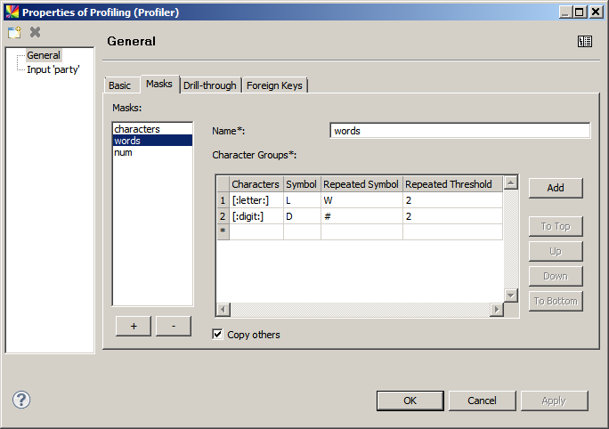Image resolution: width=609 pixels, height=429 pixels.
Task: Click the new item icon in top-left toolbar
Action: click(x=14, y=33)
